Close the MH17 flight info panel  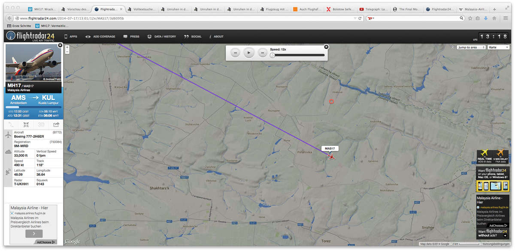(x=60, y=45)
